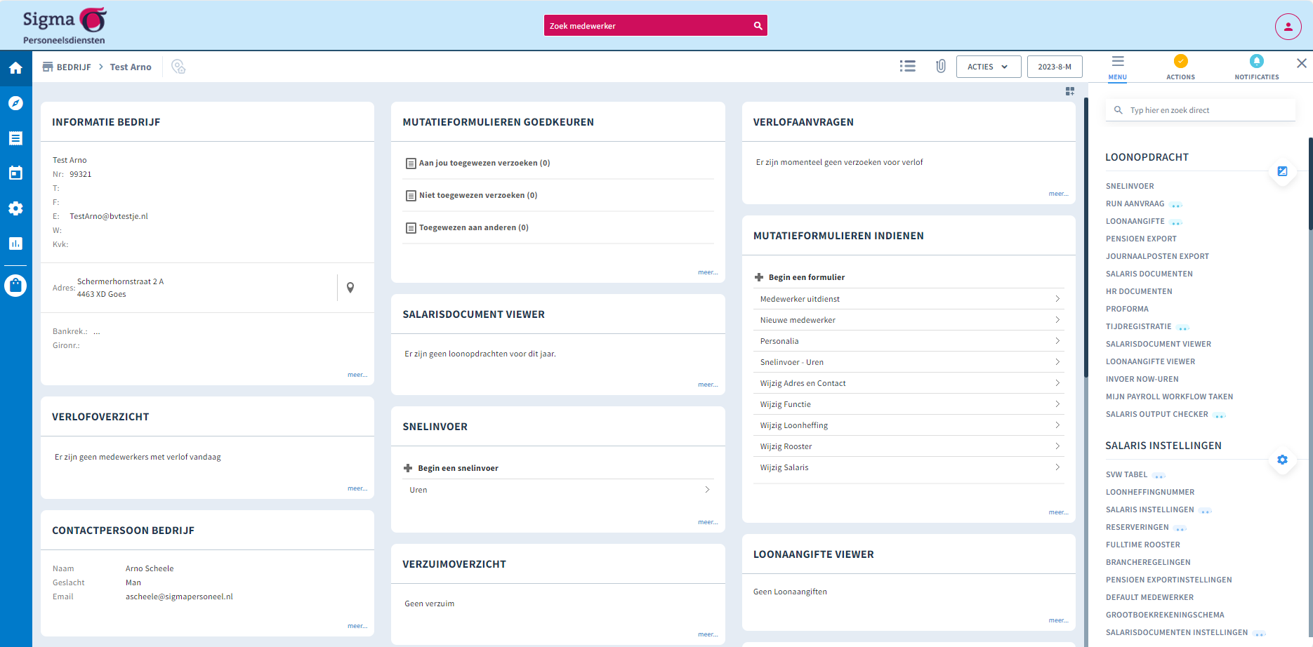Screen dimensions: 1313x647
Task: Click the 2023-8-M period button
Action: click(x=1055, y=66)
